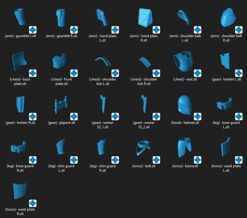The image size is (247, 218).
Task: Select the knee guard L.stl thumbnail
Action: [x=224, y=103]
